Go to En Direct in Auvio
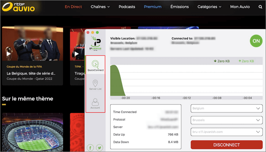The image size is (266, 152). (73, 7)
